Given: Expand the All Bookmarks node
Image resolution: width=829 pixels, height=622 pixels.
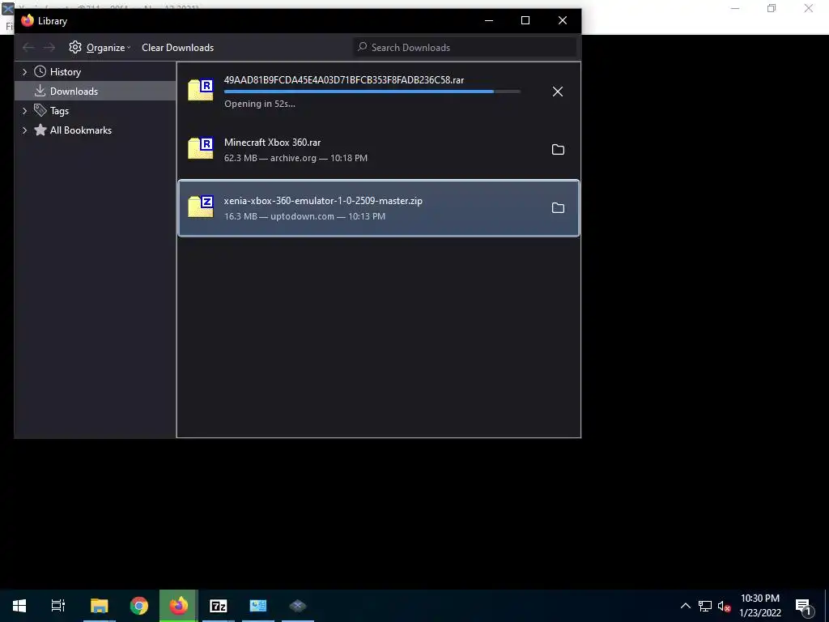Looking at the screenshot, I should click(24, 130).
